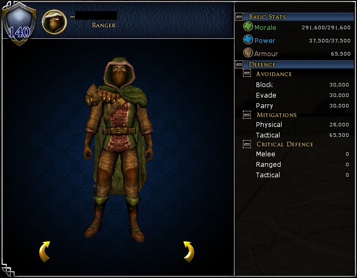Rotate character right with golden arrow
This screenshot has width=357, height=278.
[189, 252]
